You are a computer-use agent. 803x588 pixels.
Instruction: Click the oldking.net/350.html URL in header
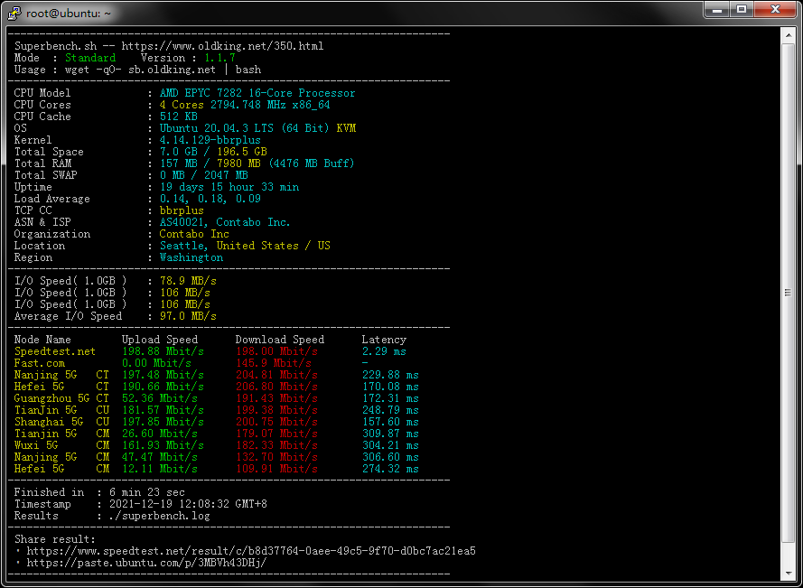pyautogui.click(x=222, y=46)
